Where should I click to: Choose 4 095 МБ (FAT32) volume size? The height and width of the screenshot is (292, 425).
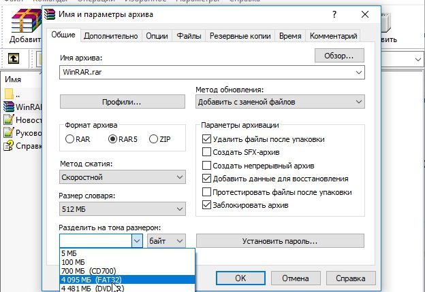point(127,280)
